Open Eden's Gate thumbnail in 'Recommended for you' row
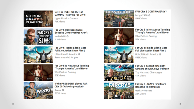 39,55
